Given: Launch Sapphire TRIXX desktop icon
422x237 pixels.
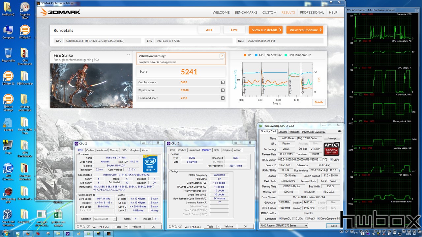Looking at the screenshot, I should click(x=25, y=11).
